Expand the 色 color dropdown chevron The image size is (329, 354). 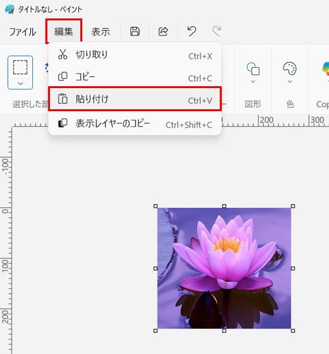click(290, 82)
